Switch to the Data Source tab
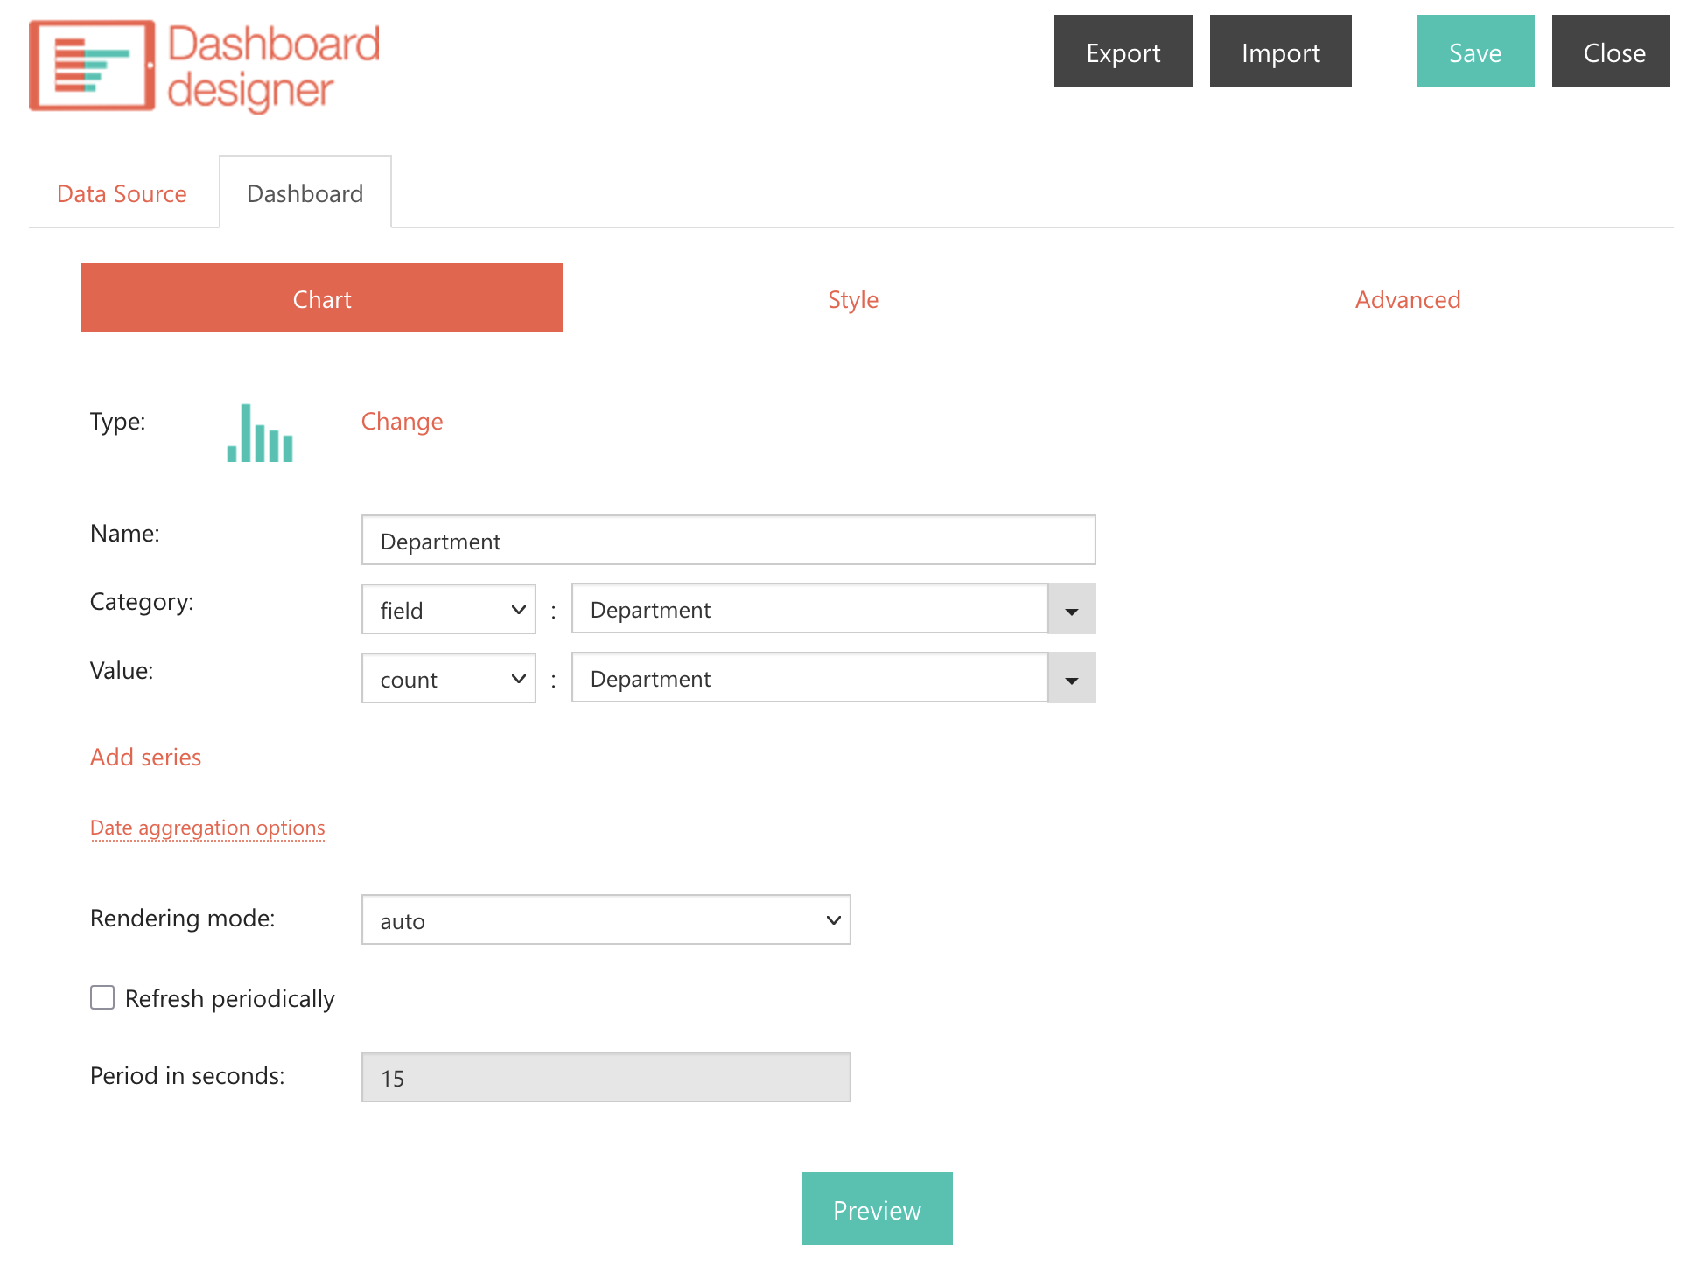Screen dimensions: 1694x1272 122,193
